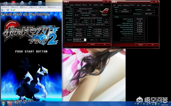The image size is (171, 106).
Task: Open the Windows Start menu orb
Action: pyautogui.click(x=3, y=104)
